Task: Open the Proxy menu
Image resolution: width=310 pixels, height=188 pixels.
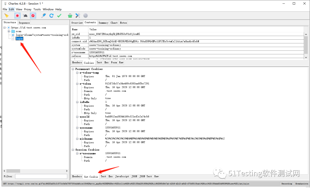Action: click(x=28, y=9)
